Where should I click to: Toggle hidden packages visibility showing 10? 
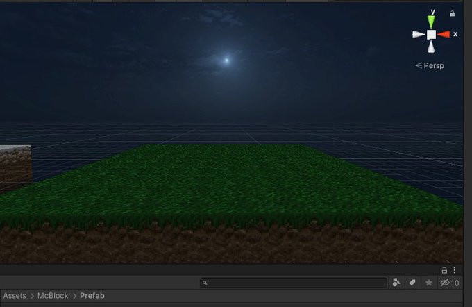450,283
